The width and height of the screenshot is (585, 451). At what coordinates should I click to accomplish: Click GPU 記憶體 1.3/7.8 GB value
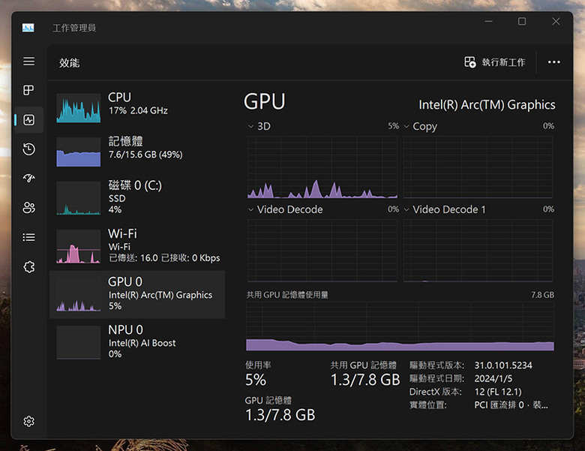(280, 415)
